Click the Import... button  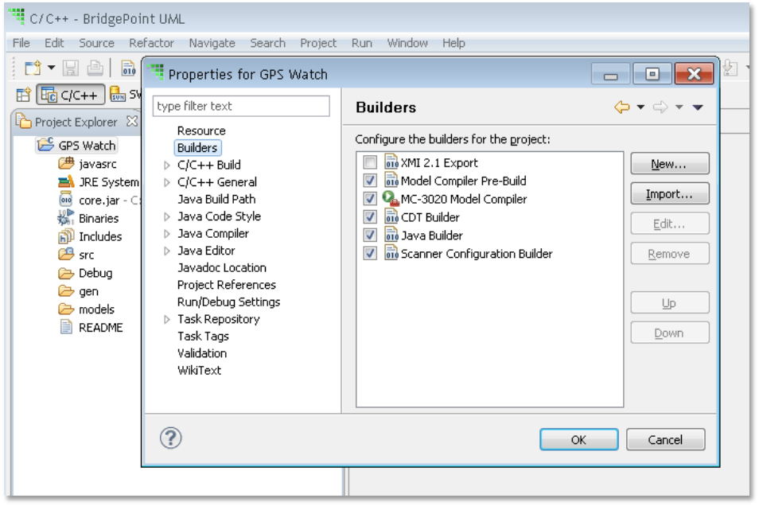669,193
